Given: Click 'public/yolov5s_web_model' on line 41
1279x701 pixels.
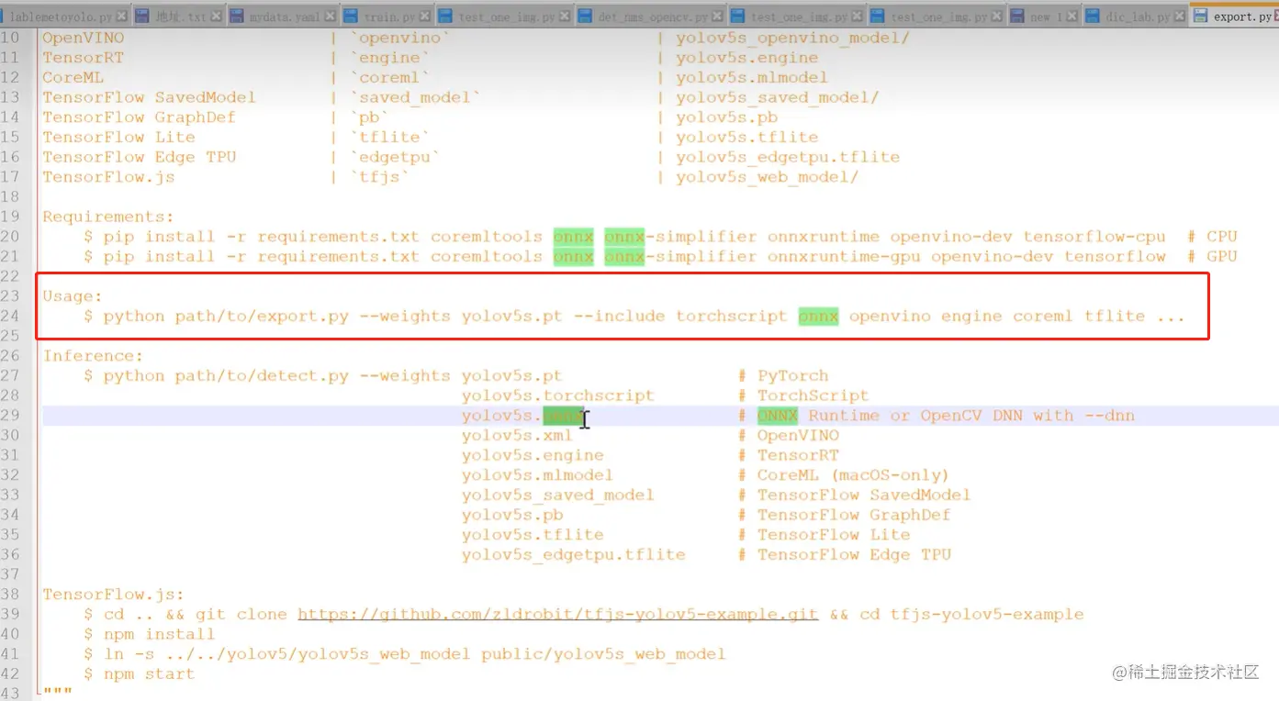Looking at the screenshot, I should coord(604,654).
